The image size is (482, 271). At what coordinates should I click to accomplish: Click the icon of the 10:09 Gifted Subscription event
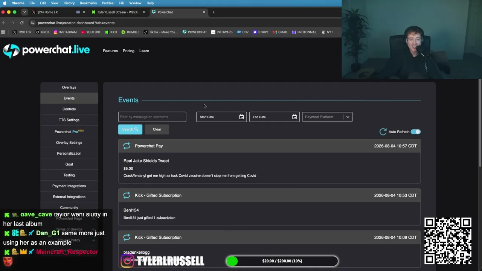127,237
